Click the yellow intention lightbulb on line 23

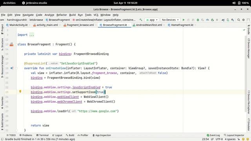pyautogui.click(x=20, y=91)
